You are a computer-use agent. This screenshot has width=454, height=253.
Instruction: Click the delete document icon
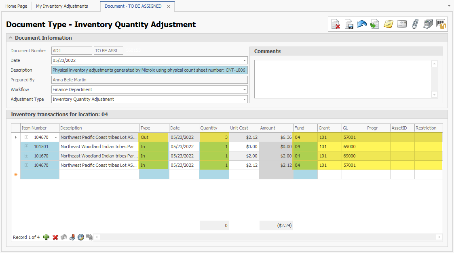pyautogui.click(x=336, y=24)
